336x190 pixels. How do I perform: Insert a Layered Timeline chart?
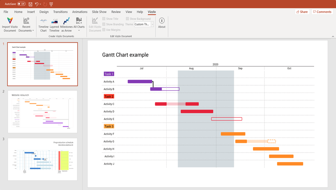coord(54,21)
